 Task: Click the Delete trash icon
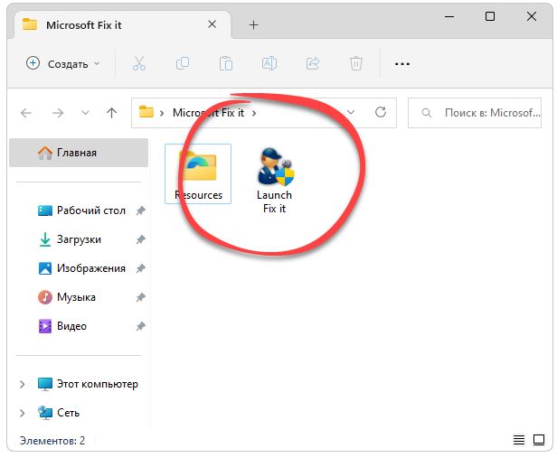[356, 64]
